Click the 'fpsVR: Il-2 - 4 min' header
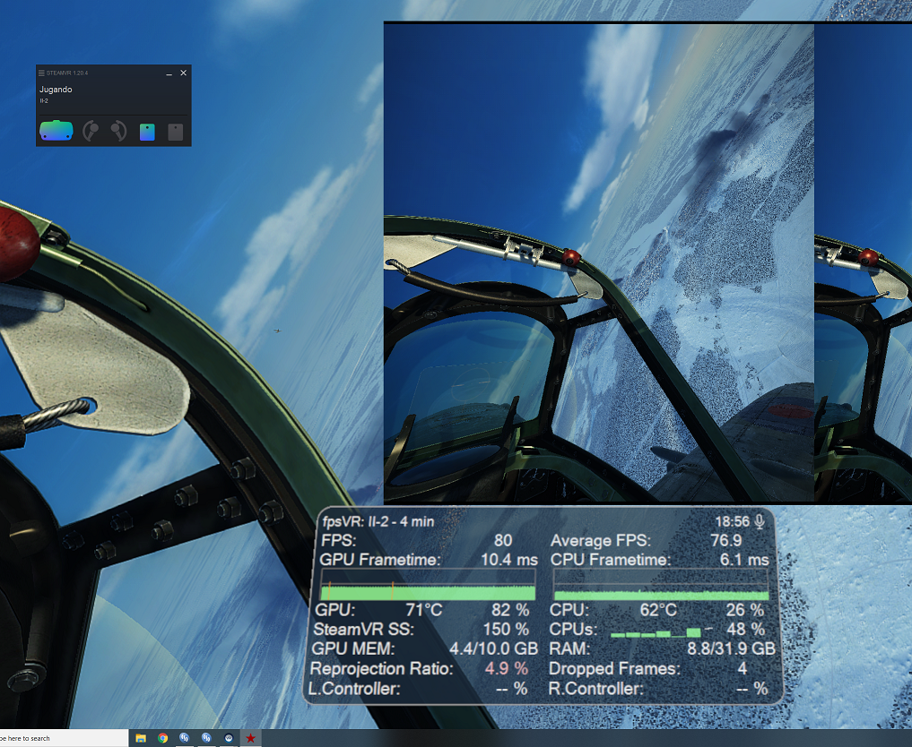The width and height of the screenshot is (912, 747). (x=378, y=521)
